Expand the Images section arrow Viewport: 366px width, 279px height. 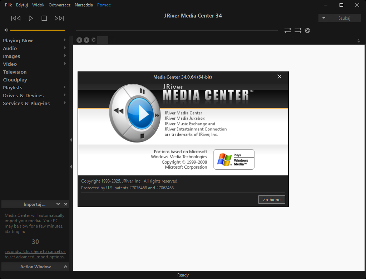pos(65,56)
